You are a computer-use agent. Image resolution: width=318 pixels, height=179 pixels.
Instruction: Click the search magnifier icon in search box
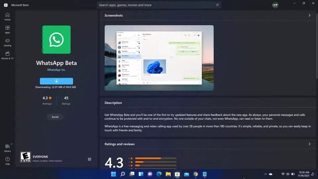tap(217, 5)
